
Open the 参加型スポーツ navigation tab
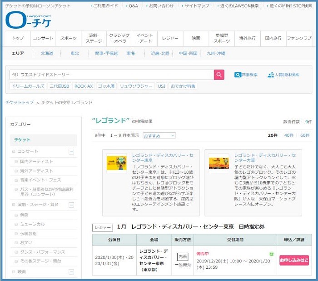coord(222,38)
